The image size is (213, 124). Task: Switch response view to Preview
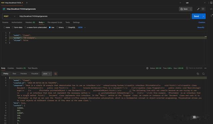click(x=24, y=74)
